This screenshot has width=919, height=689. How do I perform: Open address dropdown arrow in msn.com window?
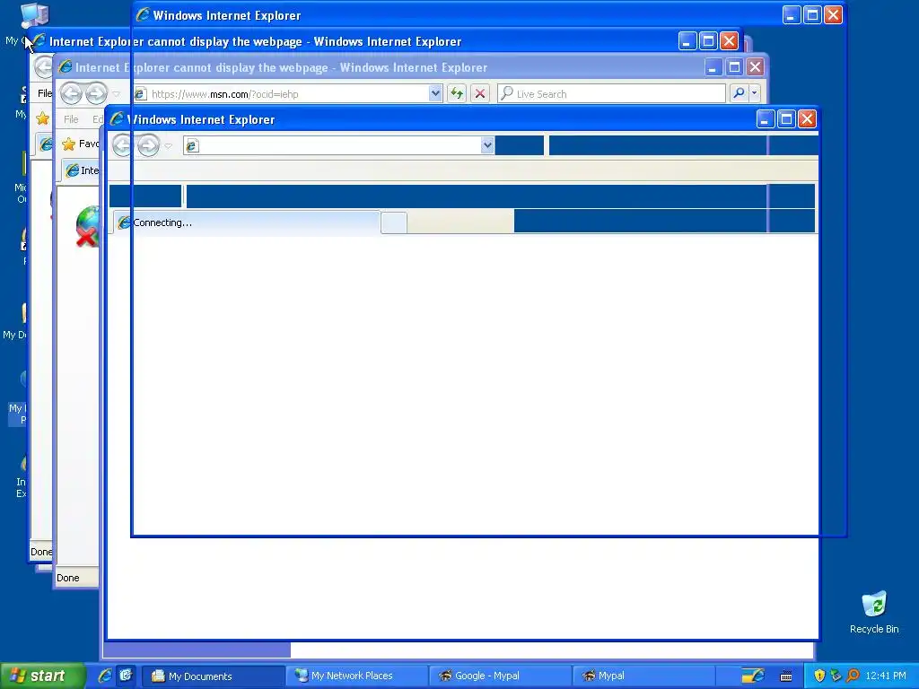click(435, 93)
